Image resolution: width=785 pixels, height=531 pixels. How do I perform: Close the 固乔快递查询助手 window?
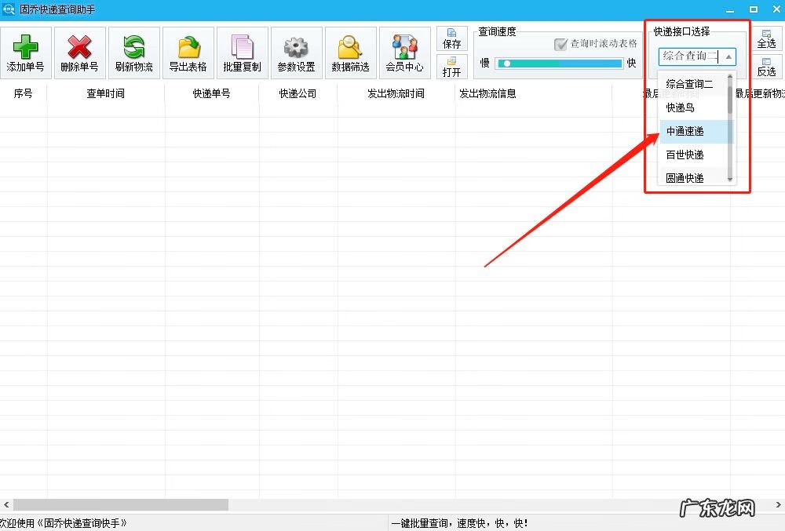[x=776, y=9]
